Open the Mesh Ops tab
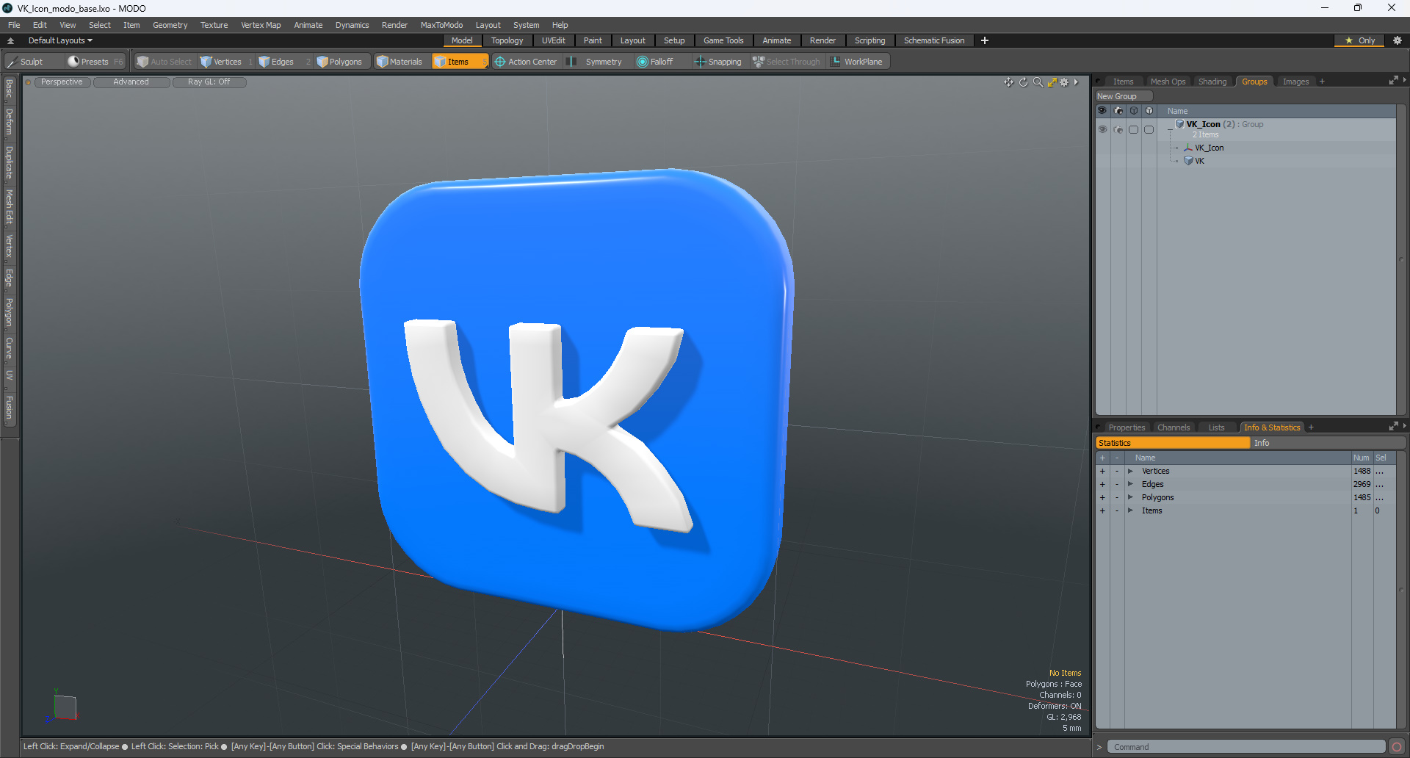The image size is (1410, 758). 1168,82
